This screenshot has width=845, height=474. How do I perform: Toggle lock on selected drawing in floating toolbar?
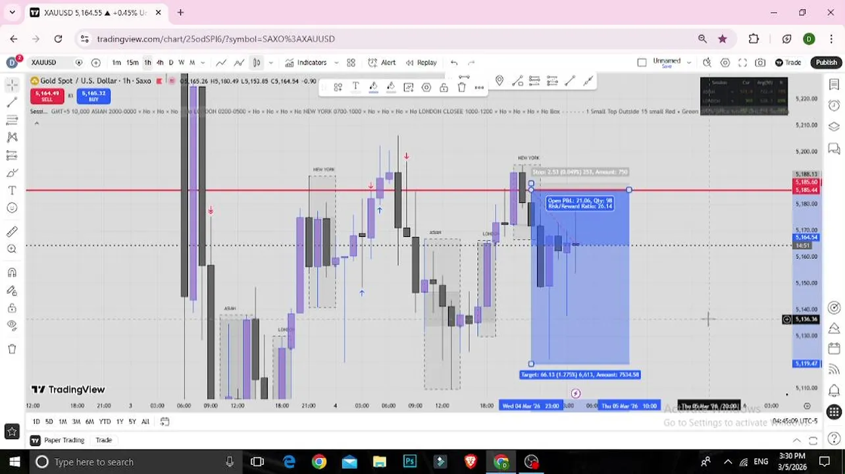point(444,87)
